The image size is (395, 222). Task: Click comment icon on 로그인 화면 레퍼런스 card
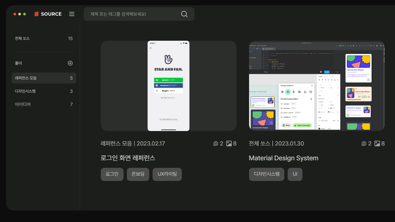(x=216, y=144)
